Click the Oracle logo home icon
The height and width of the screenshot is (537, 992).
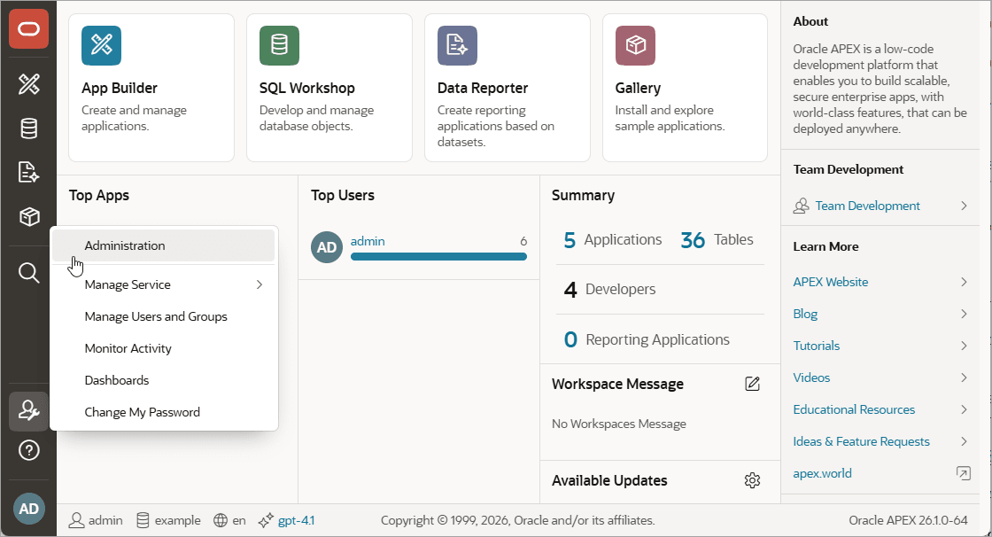tap(28, 29)
